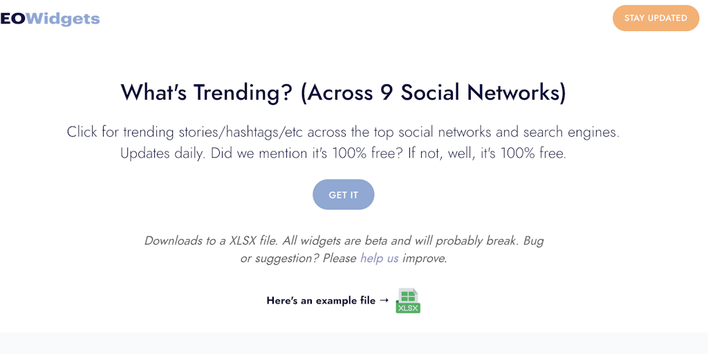
Task: Click the word "Bug" in the italic note
Action: click(x=533, y=241)
